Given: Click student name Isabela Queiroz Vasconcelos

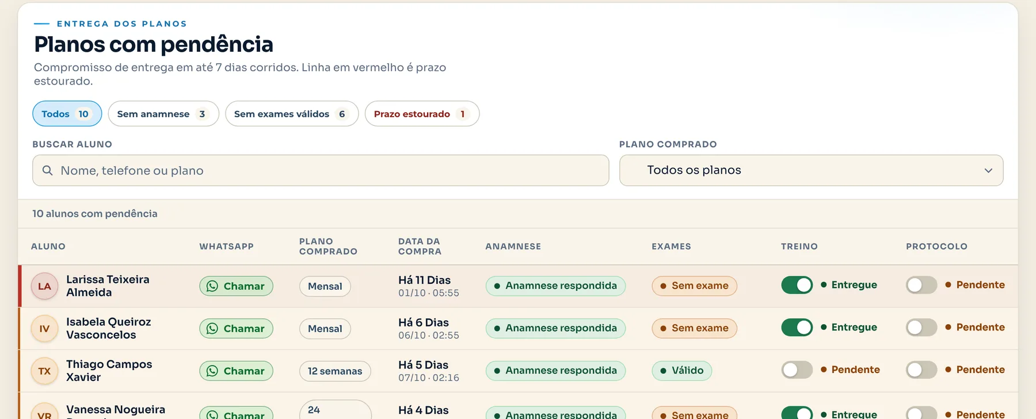Looking at the screenshot, I should click(109, 328).
